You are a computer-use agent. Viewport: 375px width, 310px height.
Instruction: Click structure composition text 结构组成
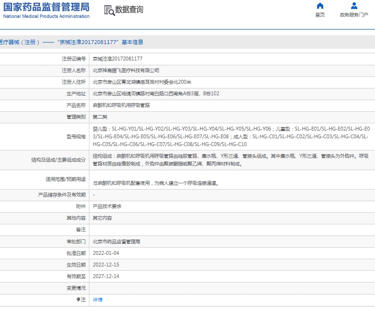[231, 160]
